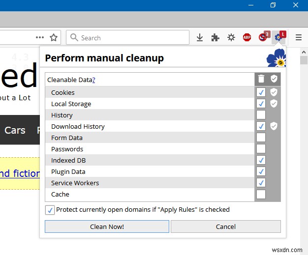Click the Indexed DB row label
The height and width of the screenshot is (255, 308).
click(68, 161)
